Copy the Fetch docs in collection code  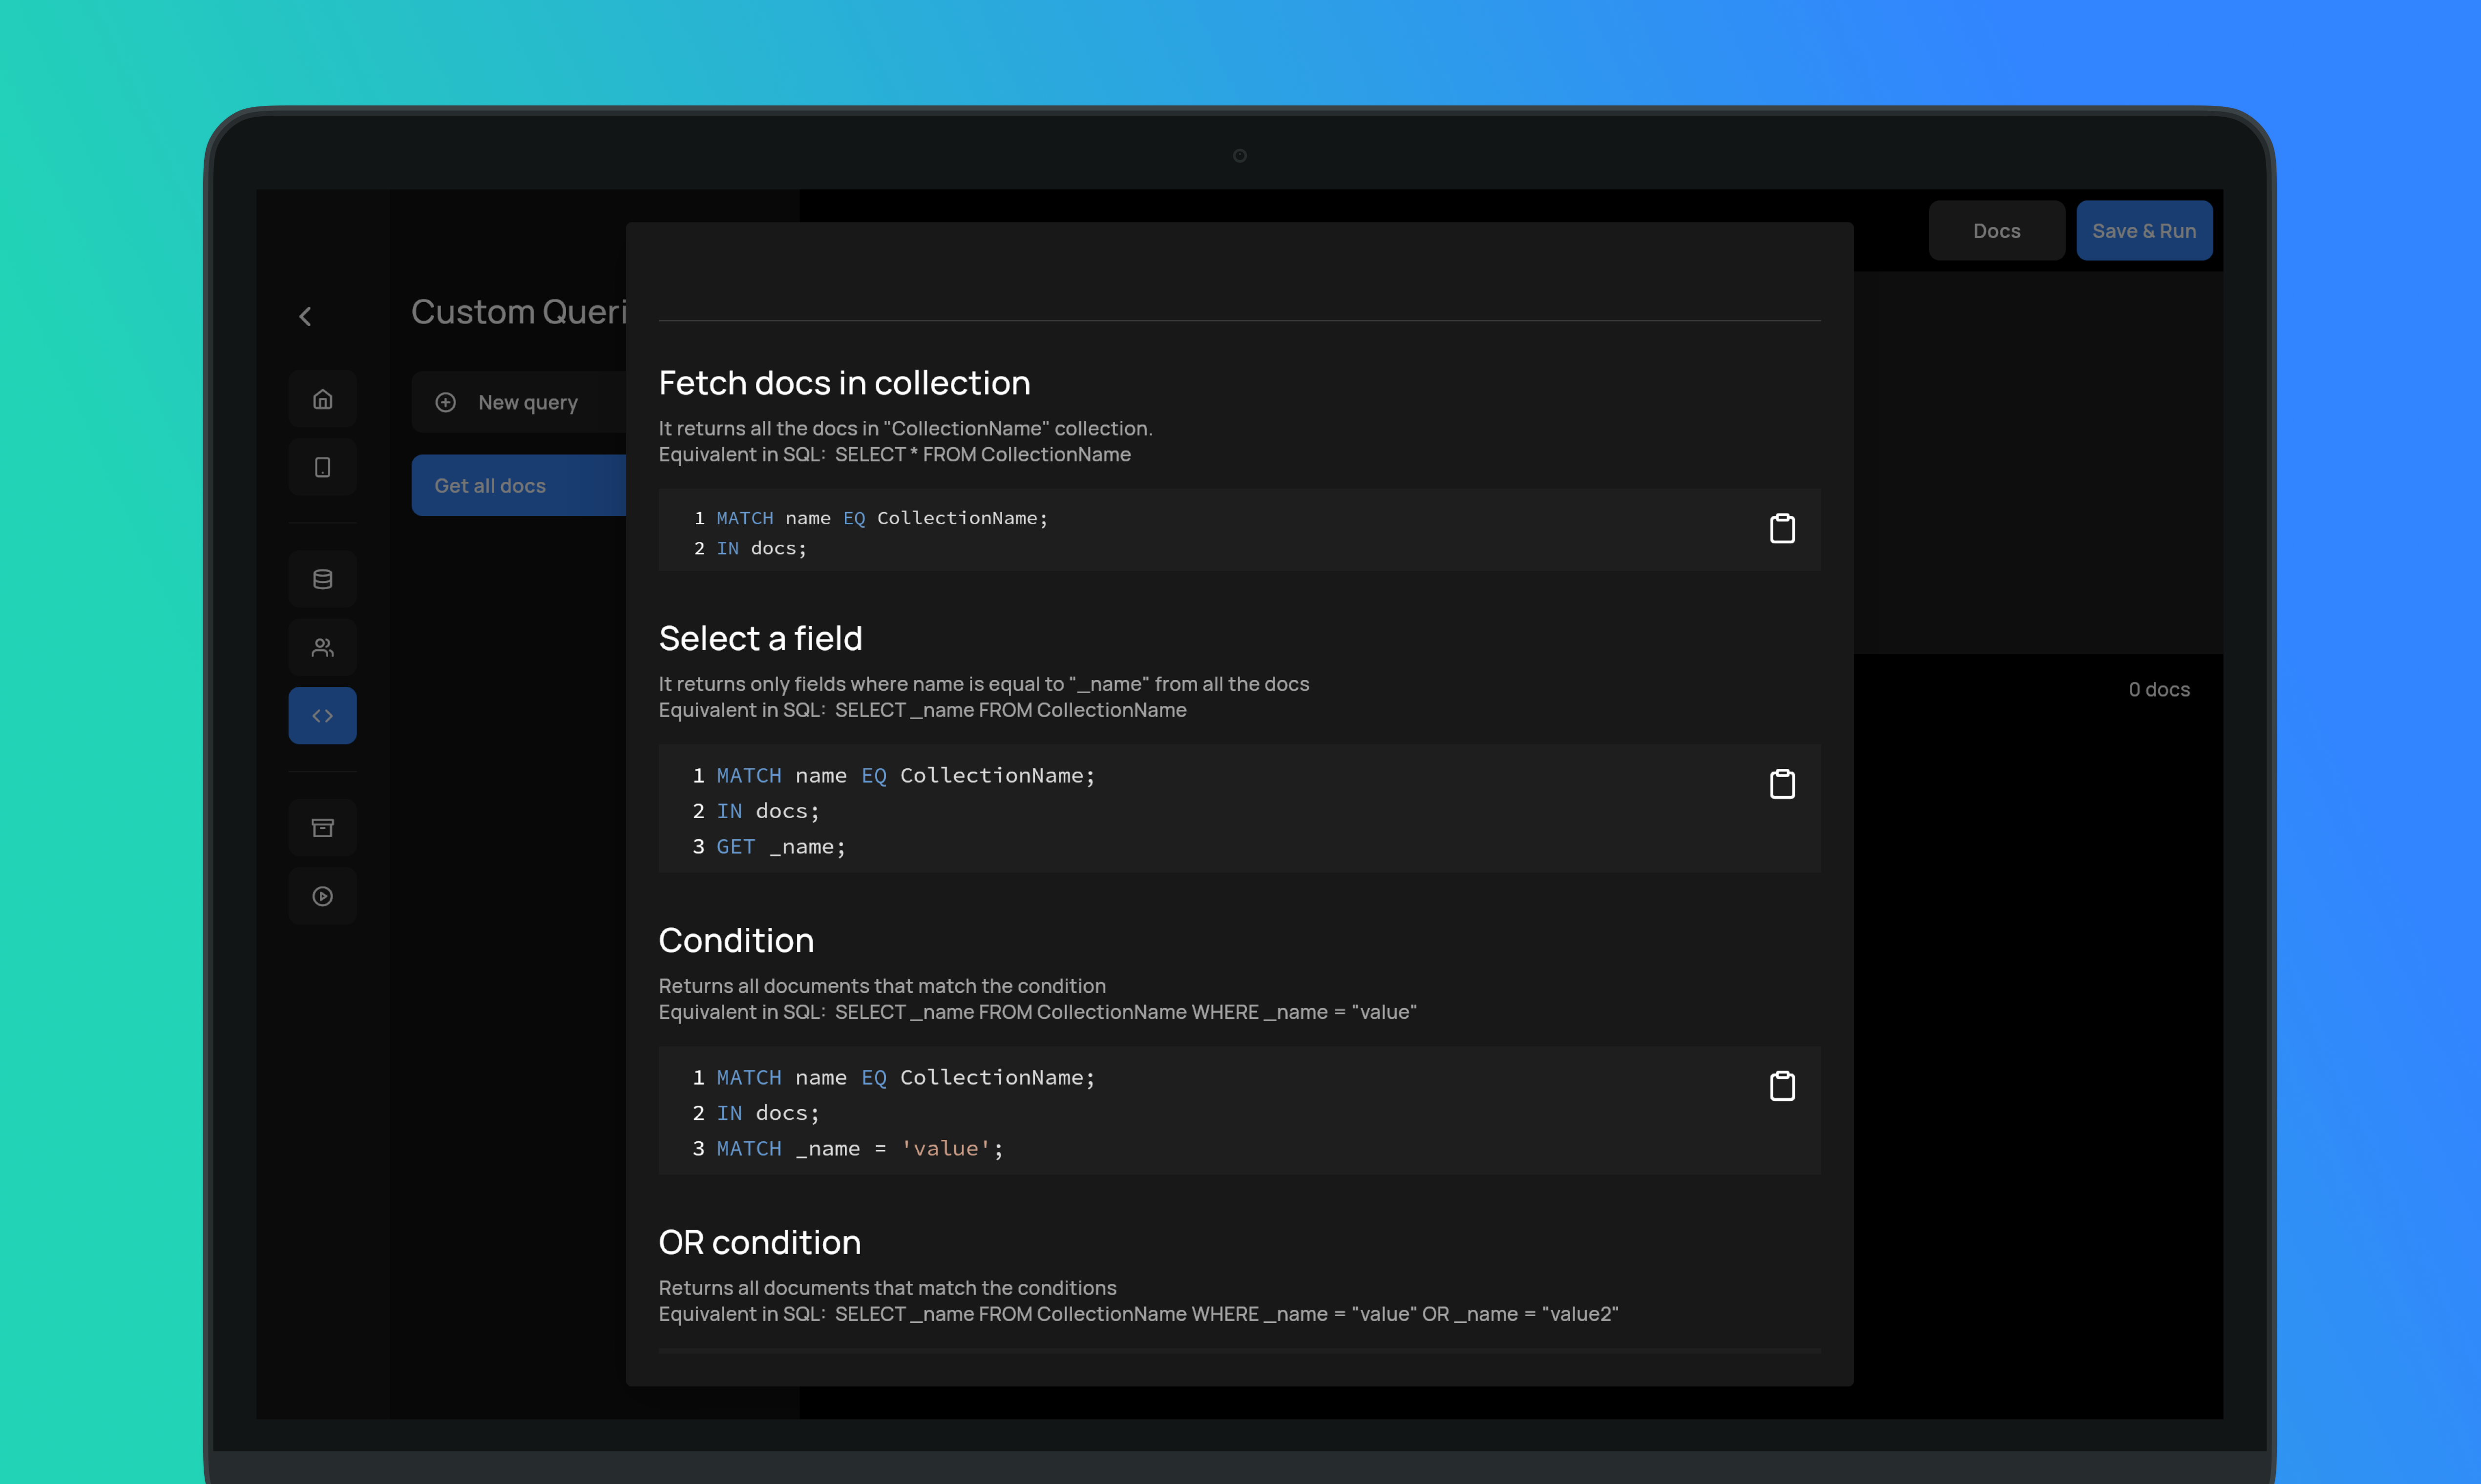(x=1782, y=528)
